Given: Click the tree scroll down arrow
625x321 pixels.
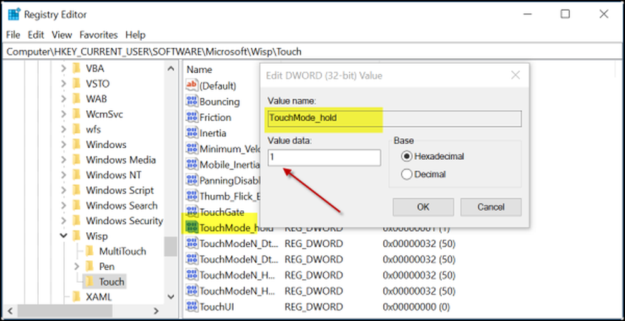Looking at the screenshot, I should point(171,297).
